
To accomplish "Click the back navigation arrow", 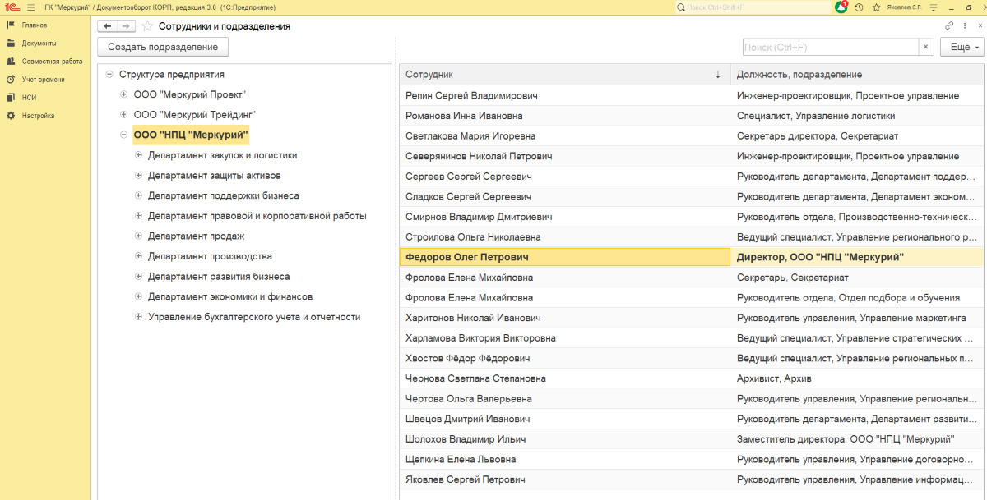I will tap(108, 26).
